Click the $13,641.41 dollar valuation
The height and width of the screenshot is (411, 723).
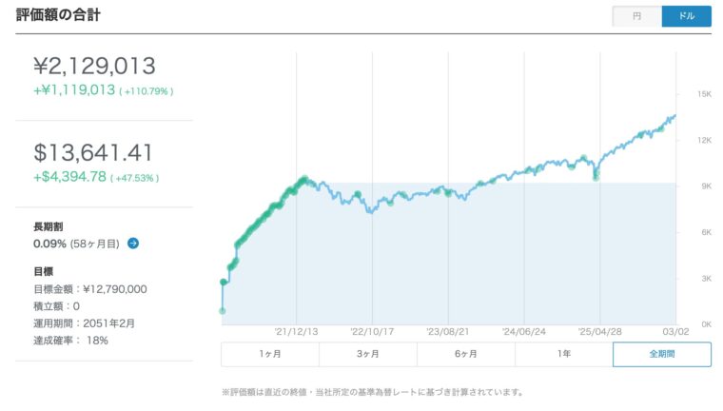pos(94,152)
